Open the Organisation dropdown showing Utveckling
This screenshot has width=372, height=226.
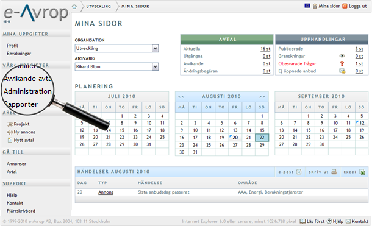(x=116, y=48)
